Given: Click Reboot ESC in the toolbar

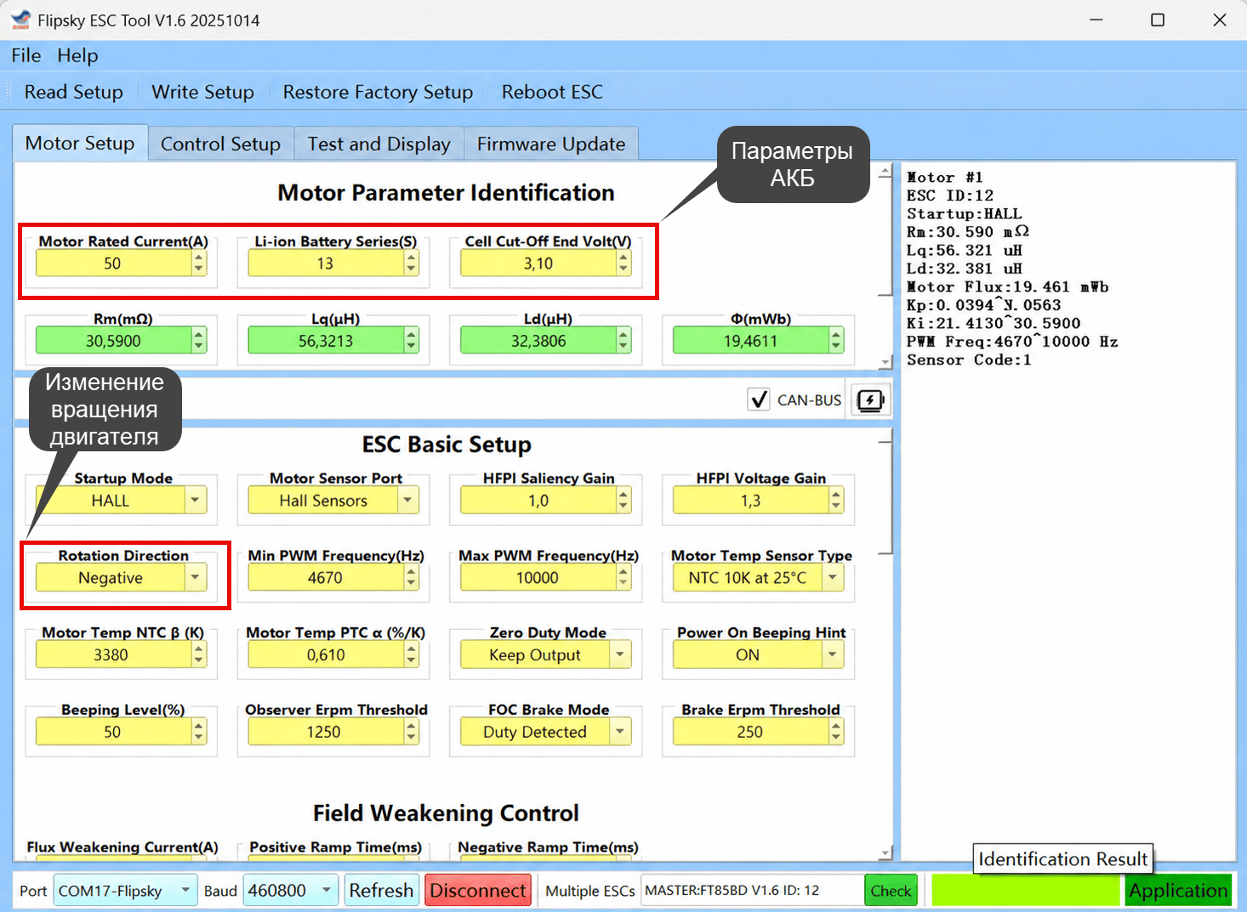Looking at the screenshot, I should coord(552,92).
